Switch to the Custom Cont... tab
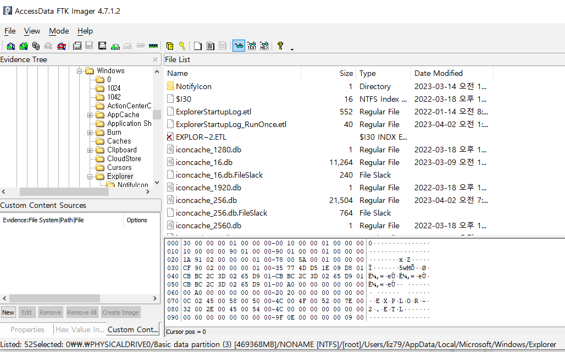Image resolution: width=565 pixels, height=352 pixels. [133, 329]
